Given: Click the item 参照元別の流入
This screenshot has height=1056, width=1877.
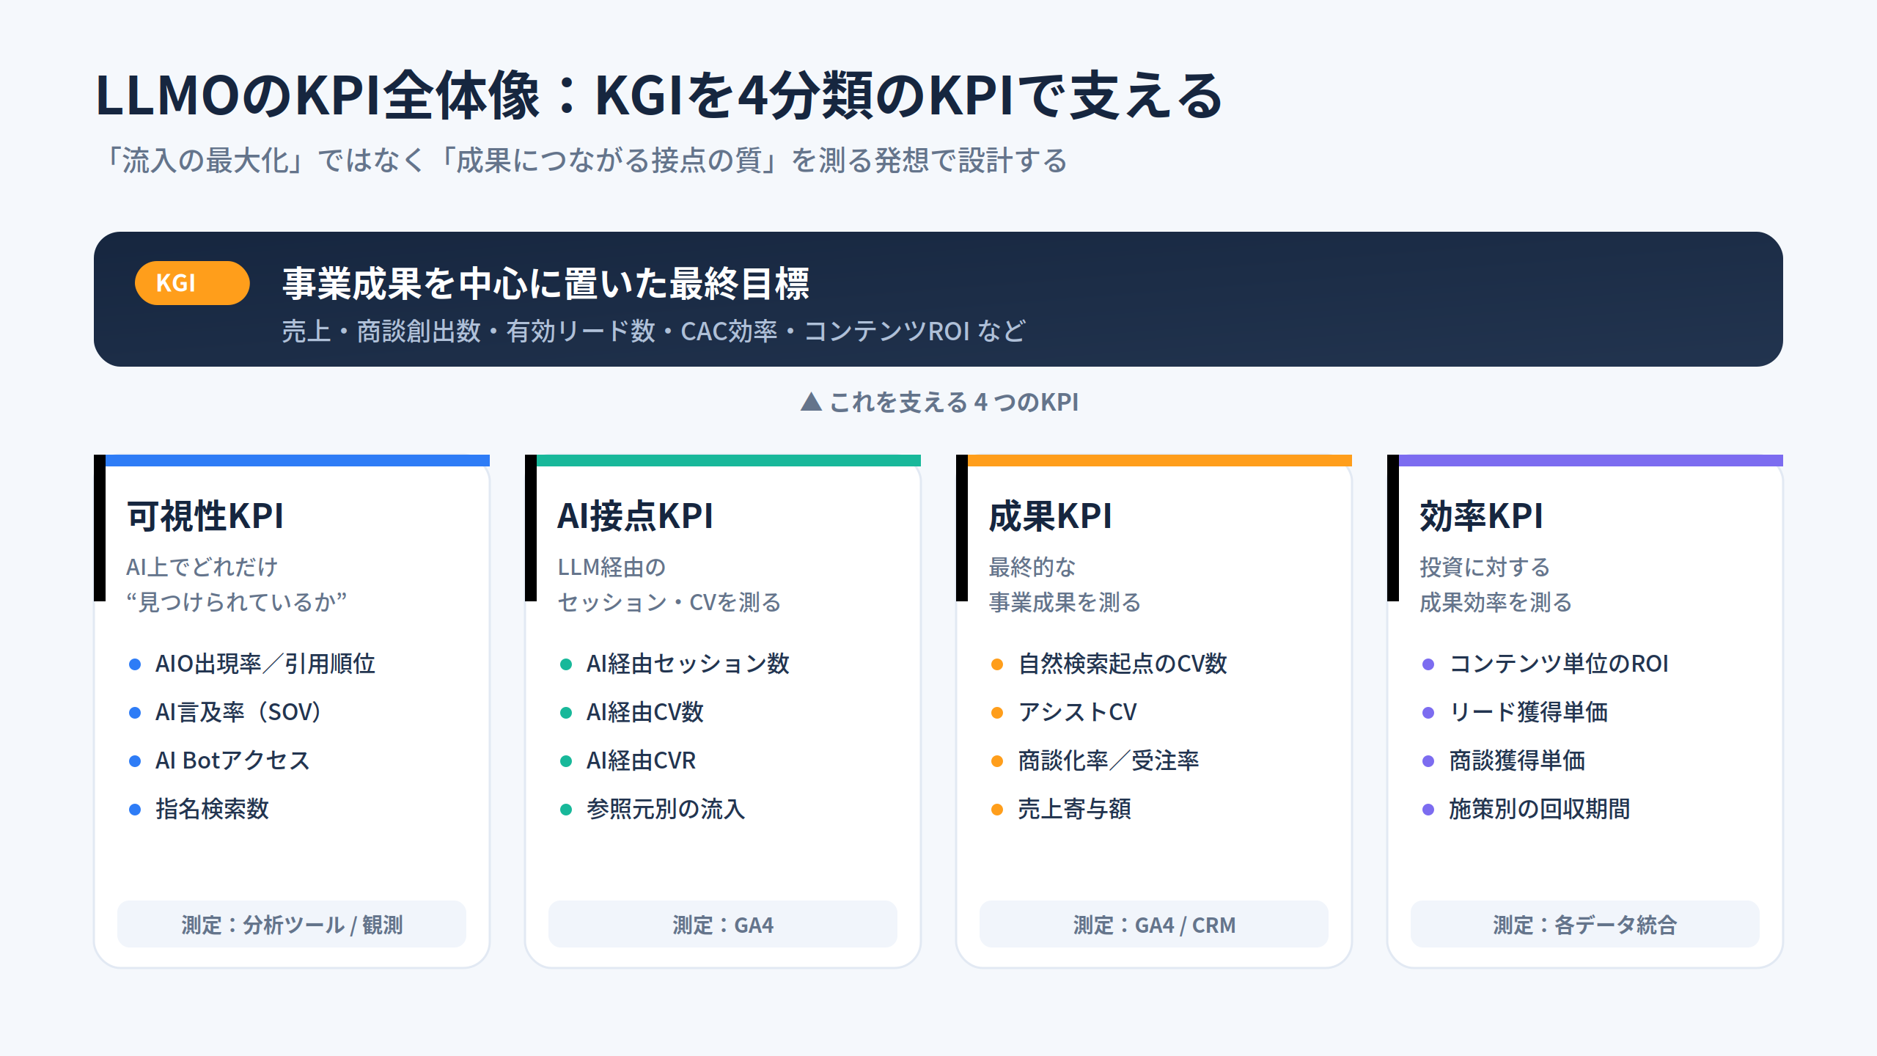Looking at the screenshot, I should coord(666,809).
